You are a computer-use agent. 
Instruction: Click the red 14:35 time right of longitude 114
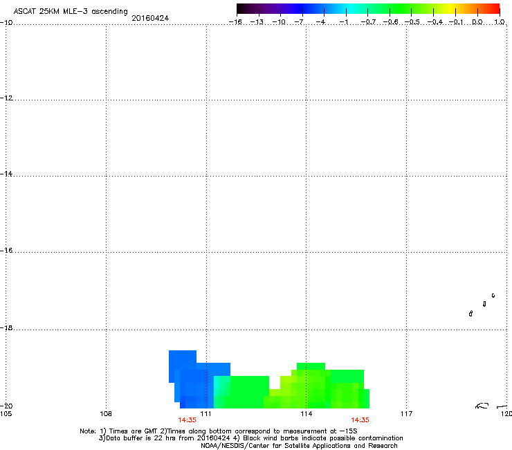(x=360, y=420)
